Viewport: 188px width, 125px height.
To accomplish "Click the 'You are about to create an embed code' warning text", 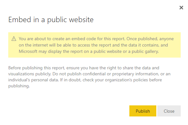I will [x=96, y=45].
